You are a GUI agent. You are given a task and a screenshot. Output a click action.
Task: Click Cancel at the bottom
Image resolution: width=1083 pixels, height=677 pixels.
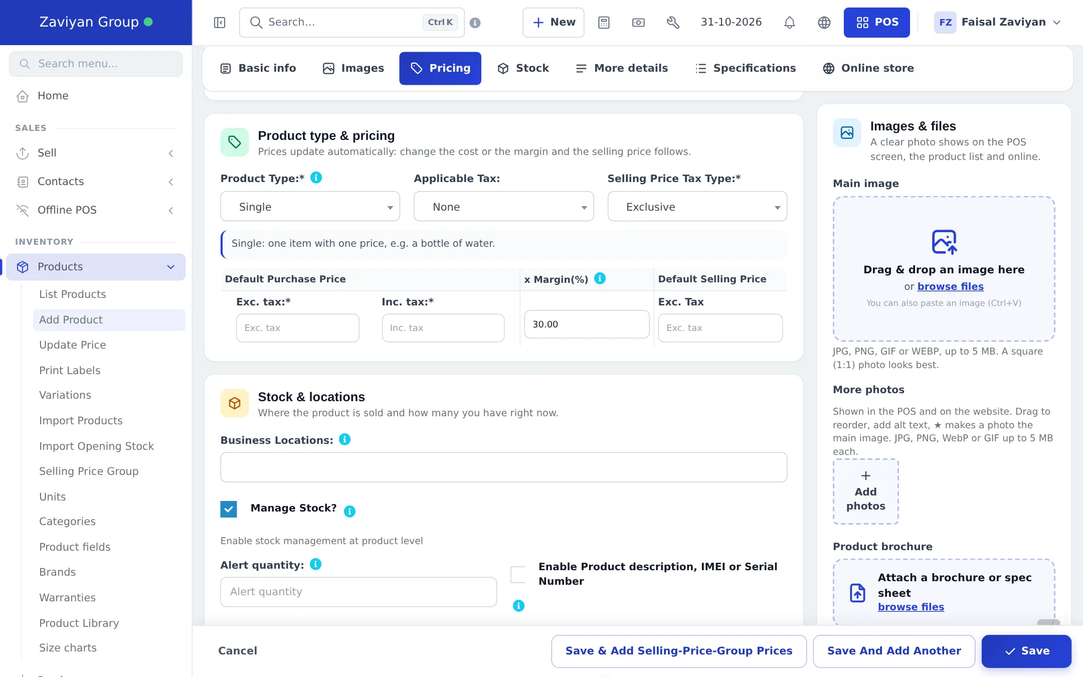pos(238,651)
